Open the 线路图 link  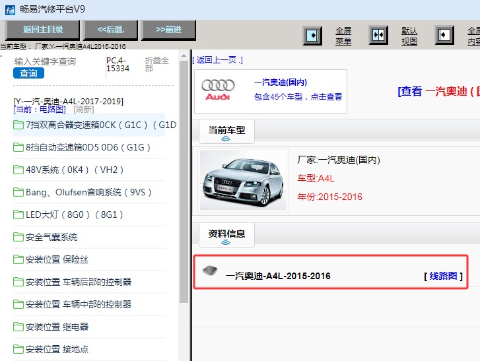(x=443, y=276)
